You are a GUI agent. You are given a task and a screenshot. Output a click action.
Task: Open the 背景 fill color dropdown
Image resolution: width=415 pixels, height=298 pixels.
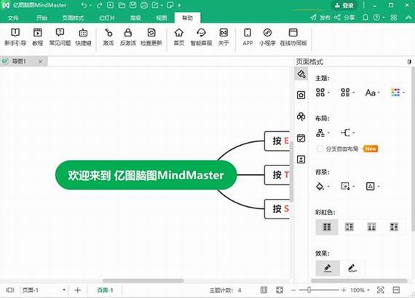pyautogui.click(x=323, y=187)
